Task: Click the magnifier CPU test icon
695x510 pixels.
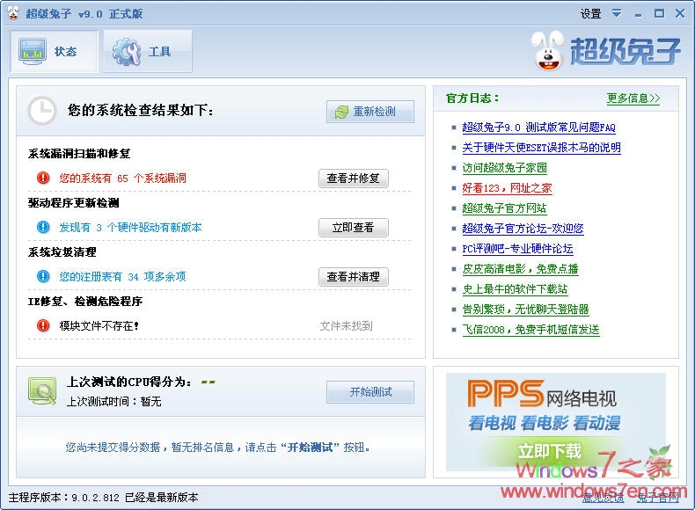Action: click(x=42, y=390)
